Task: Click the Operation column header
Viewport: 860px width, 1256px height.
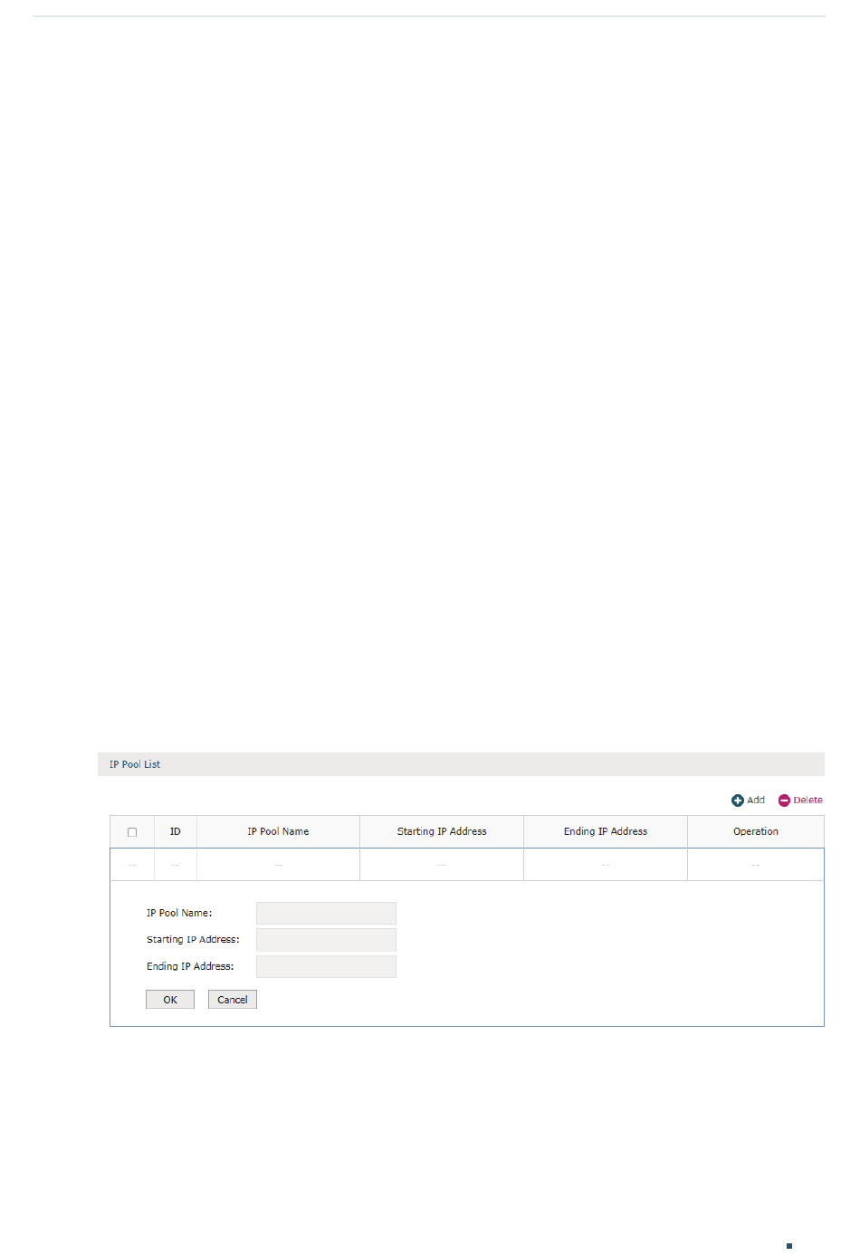Action: click(x=756, y=832)
